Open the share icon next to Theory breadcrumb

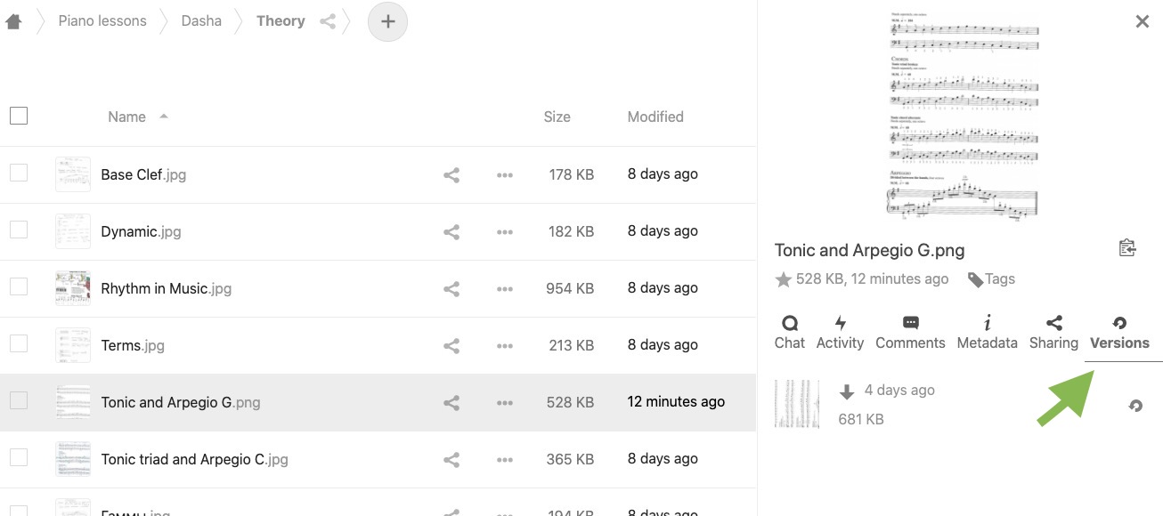tap(328, 21)
